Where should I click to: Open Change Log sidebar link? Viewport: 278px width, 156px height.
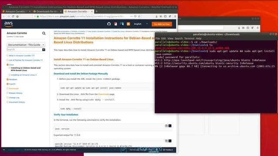point(14,97)
